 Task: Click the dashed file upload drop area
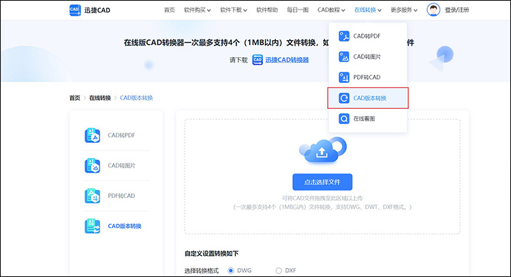pyautogui.click(x=322, y=176)
